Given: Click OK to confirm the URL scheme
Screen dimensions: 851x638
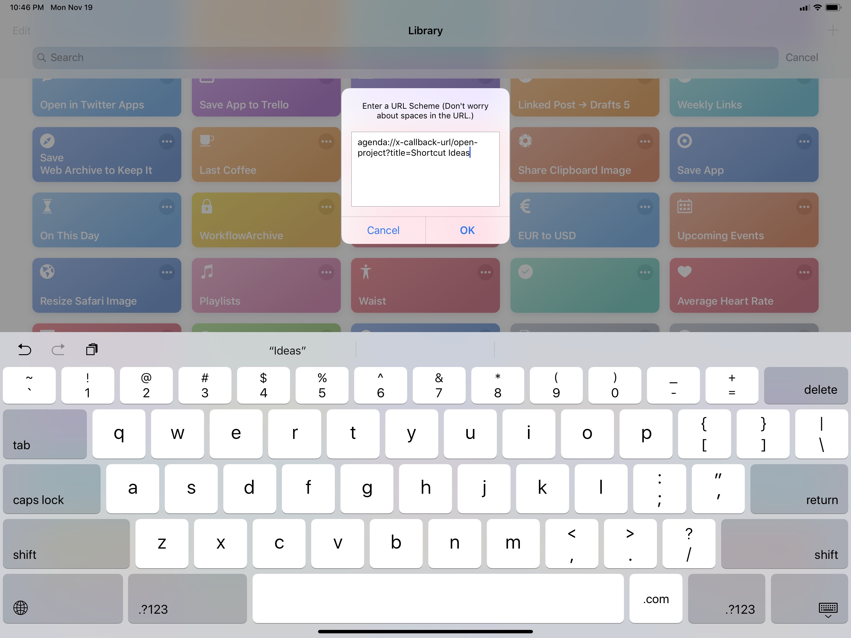Looking at the screenshot, I should pos(466,230).
